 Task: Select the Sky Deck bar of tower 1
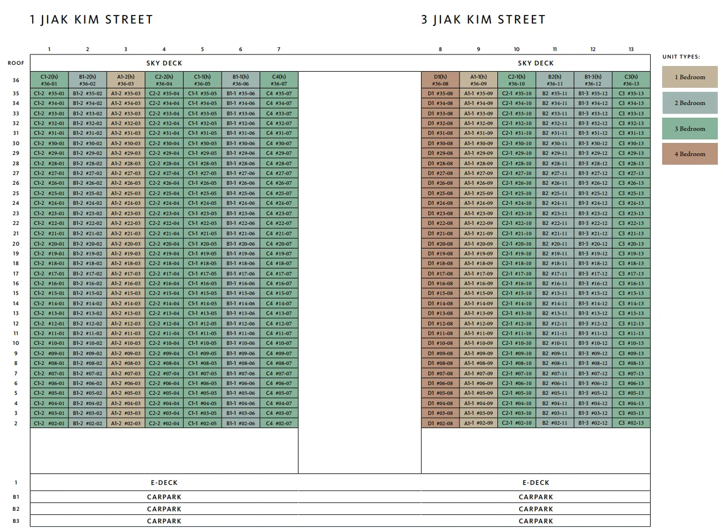click(164, 63)
